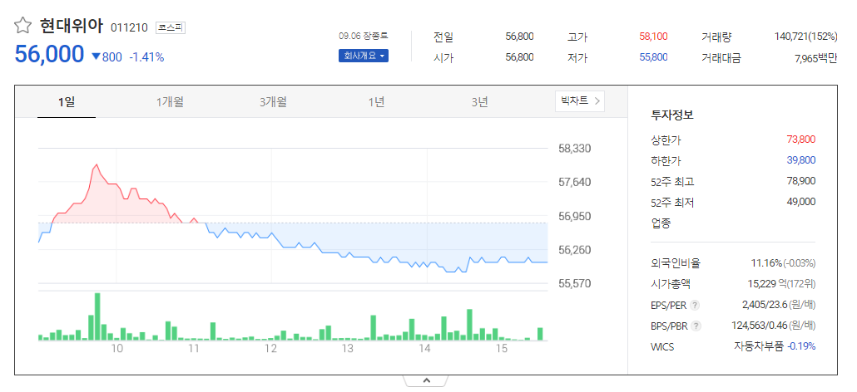Click the tallest green volume bar

pyautogui.click(x=97, y=316)
